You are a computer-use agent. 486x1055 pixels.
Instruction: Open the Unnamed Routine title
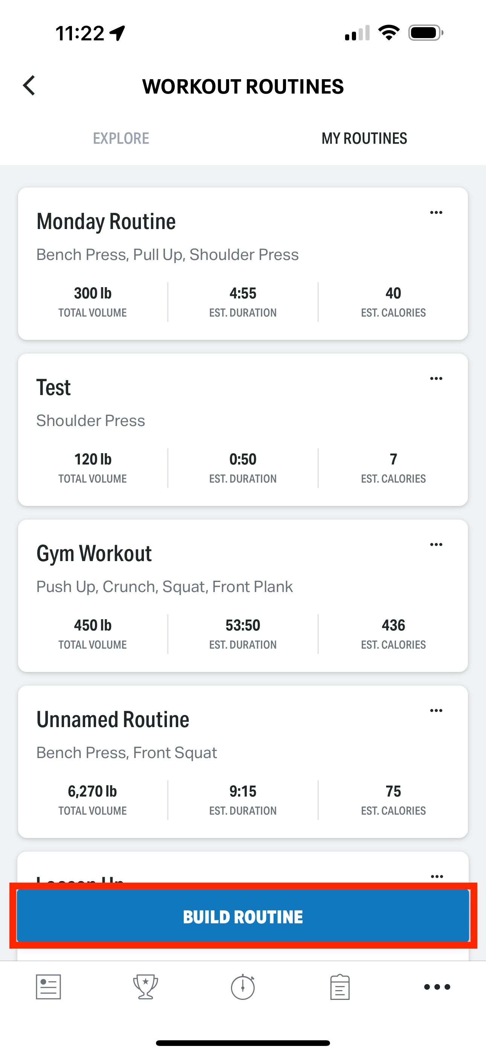tap(113, 720)
